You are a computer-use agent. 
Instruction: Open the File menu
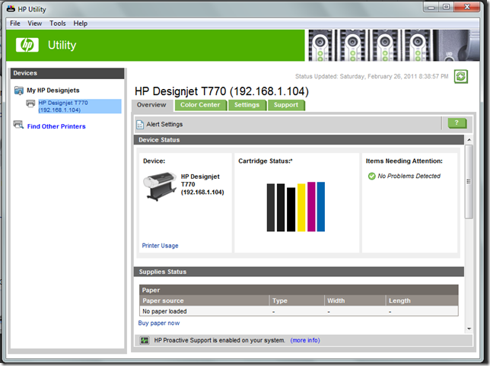click(15, 24)
